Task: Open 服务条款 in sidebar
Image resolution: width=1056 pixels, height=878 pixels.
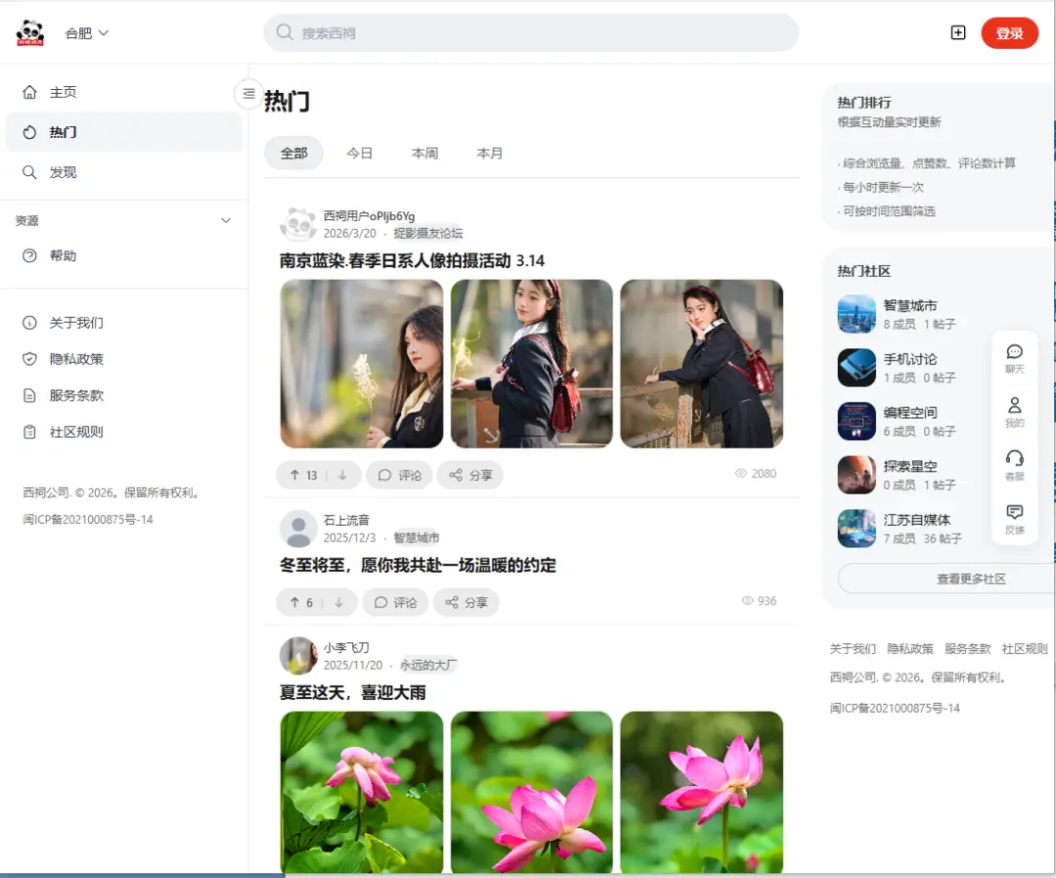Action: point(124,395)
